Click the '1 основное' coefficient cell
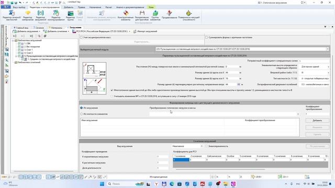Viewport: 335px width, 188px height. coord(181,160)
